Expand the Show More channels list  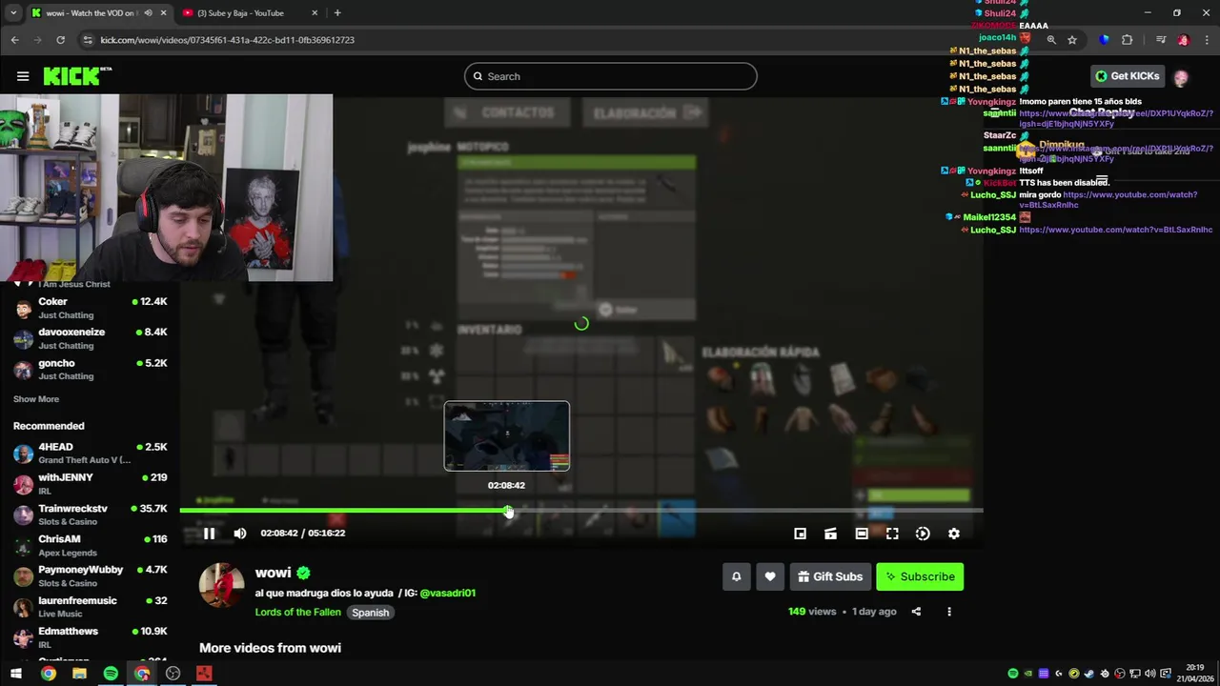[x=36, y=399]
